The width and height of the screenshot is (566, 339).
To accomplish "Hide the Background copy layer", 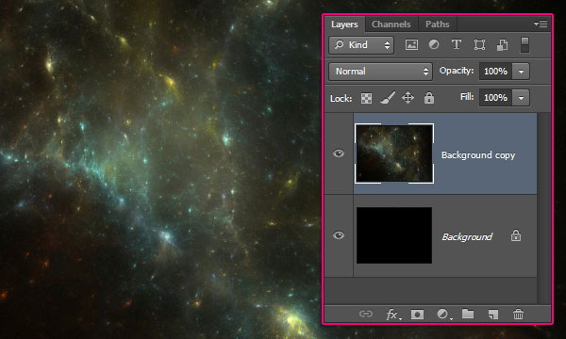I will click(x=339, y=153).
